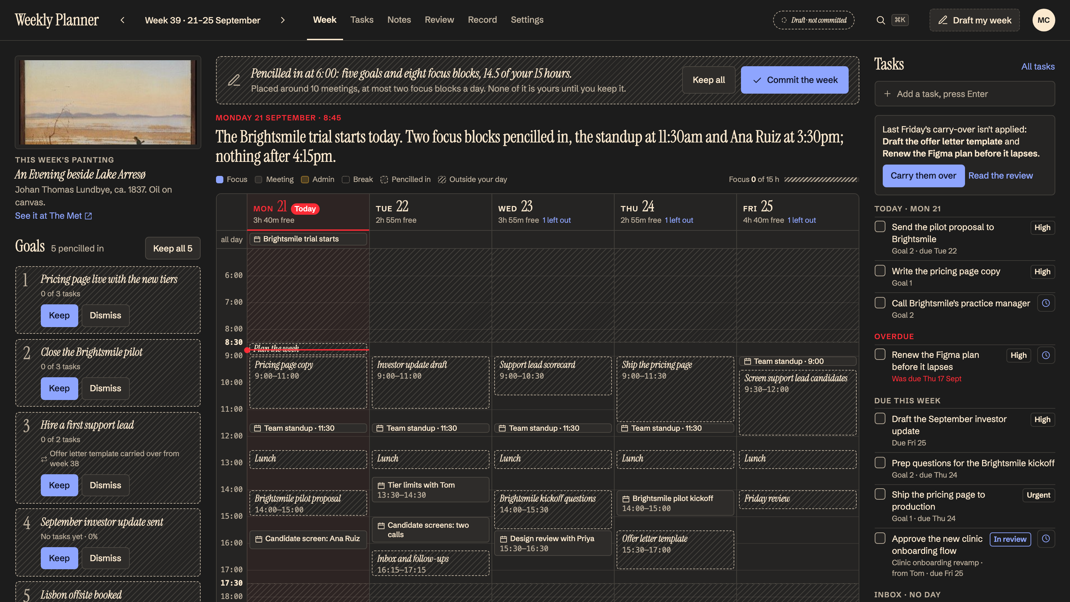Screen dimensions: 1070x602
Task: Keep goal Pricing page live with the new tiers
Action: tap(59, 316)
